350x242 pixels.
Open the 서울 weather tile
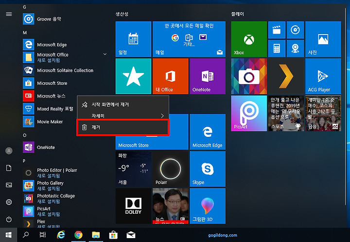point(133,169)
